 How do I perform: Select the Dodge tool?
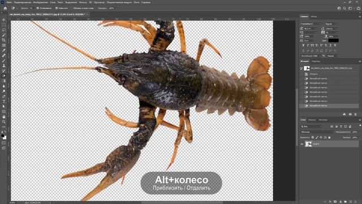pos(4,91)
